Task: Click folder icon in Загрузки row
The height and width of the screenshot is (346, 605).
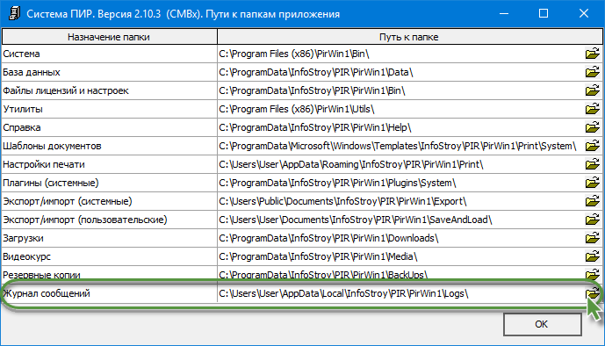Action: pyautogui.click(x=592, y=238)
